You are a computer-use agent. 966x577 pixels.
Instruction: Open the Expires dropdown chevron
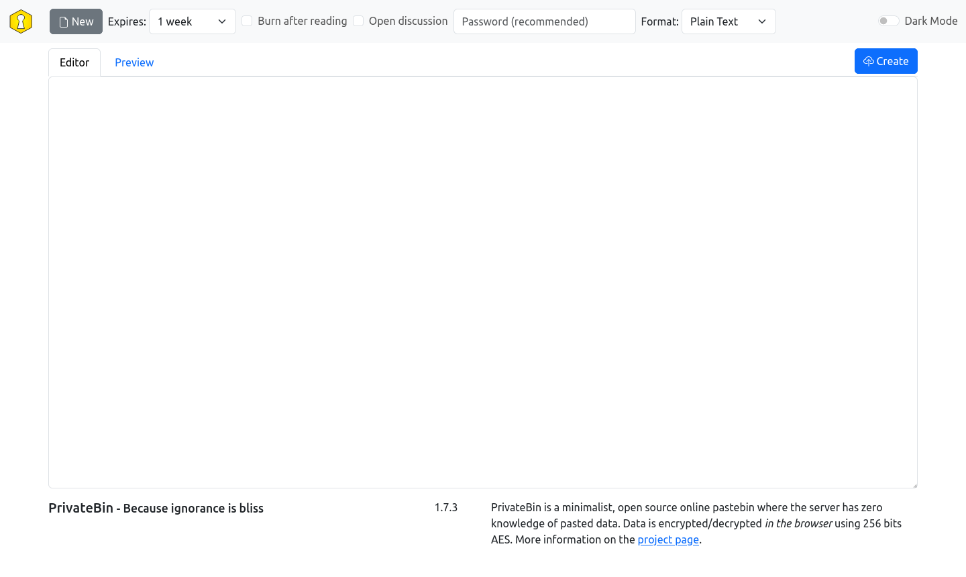tap(221, 21)
